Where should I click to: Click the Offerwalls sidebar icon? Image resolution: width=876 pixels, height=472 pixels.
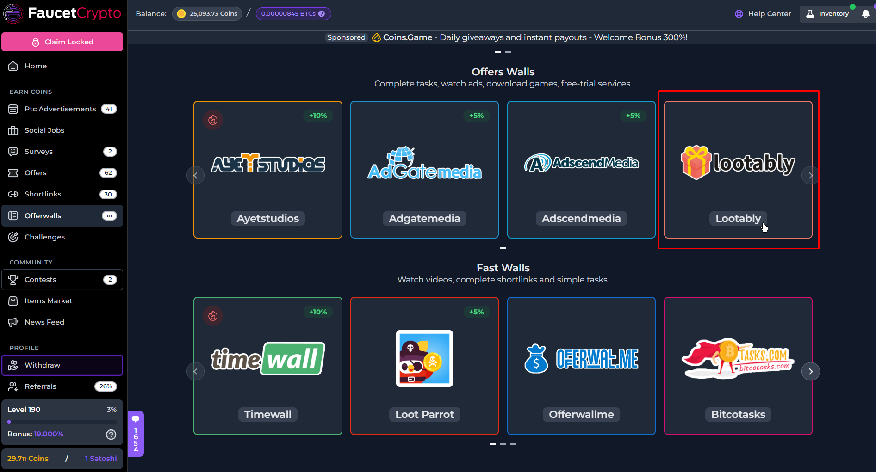coord(13,216)
